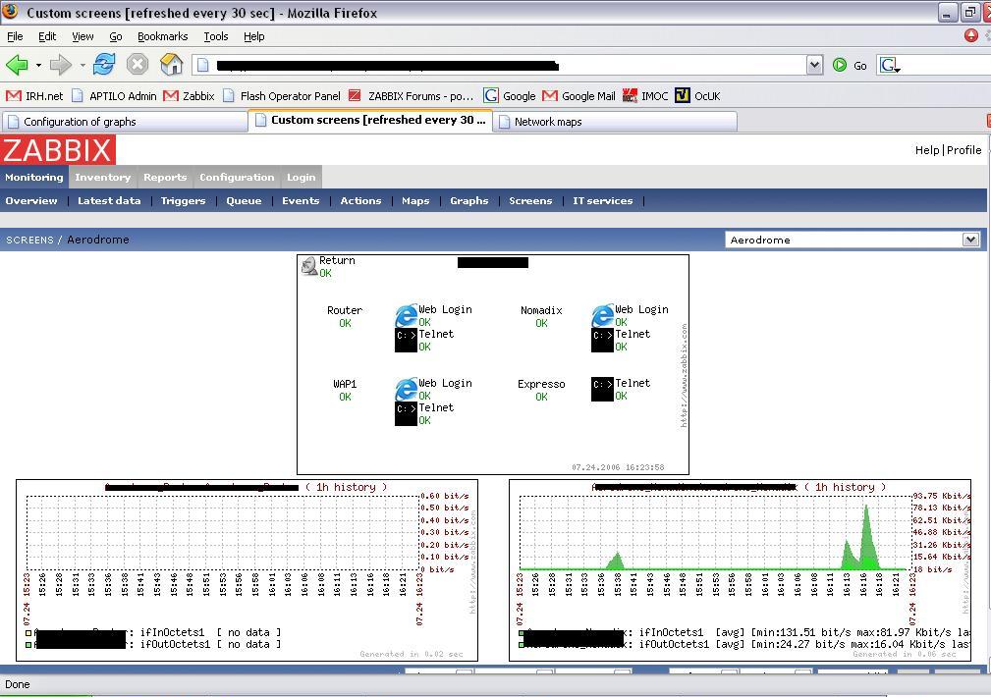Click WAP1's Telnet console icon
Screen dimensions: 991x697
click(406, 413)
